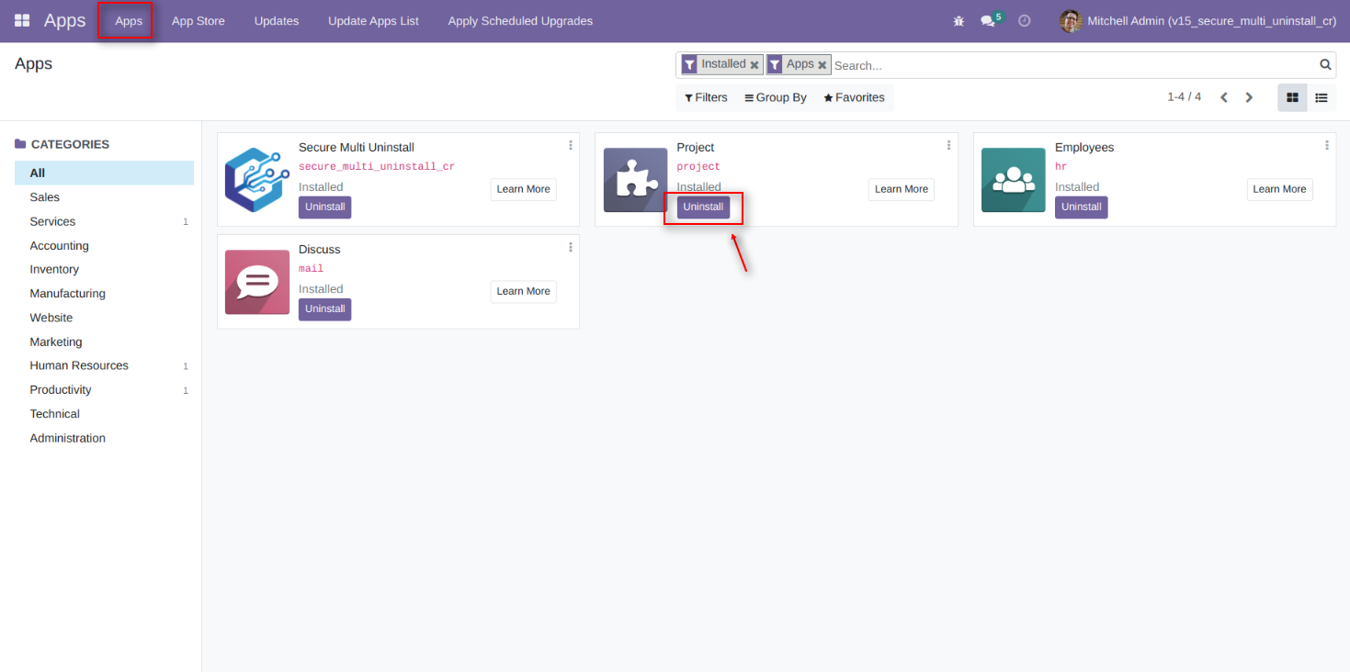Open kebab menu on Project card

pos(948,145)
